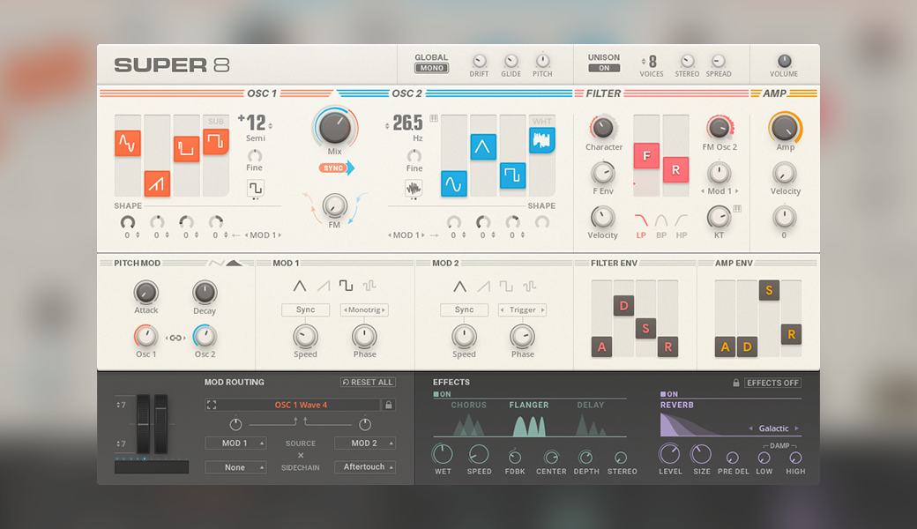Select OSC 2 sine wave blue tile
This screenshot has height=529, width=917.
point(454,183)
